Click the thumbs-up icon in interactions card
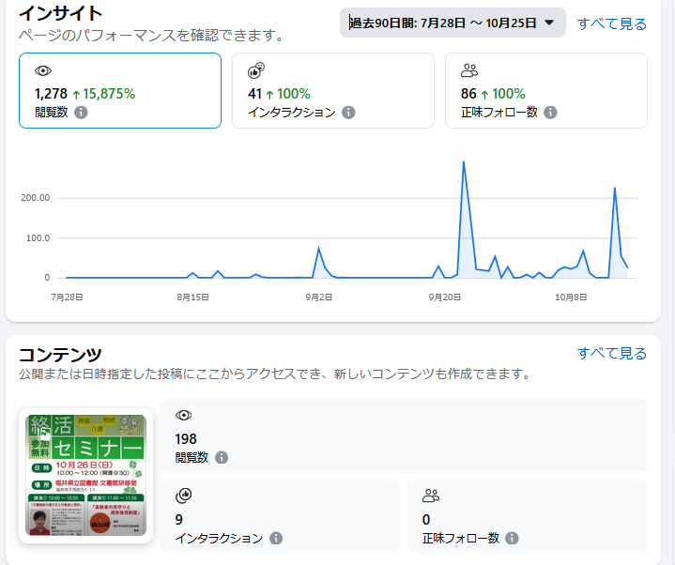Image resolution: width=675 pixels, height=565 pixels. 256,71
